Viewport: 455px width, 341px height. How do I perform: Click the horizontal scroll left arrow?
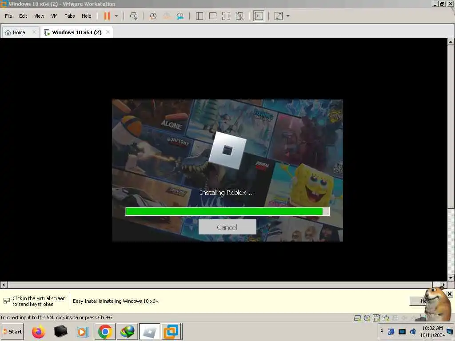(x=4, y=285)
